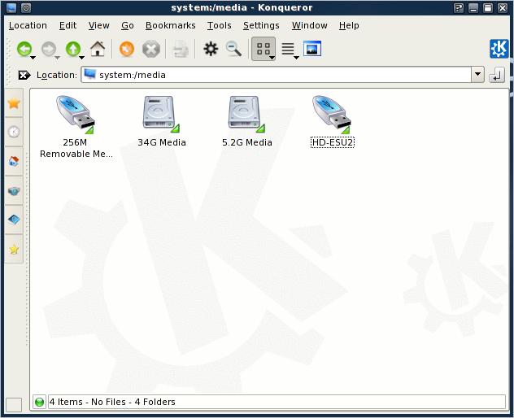
Task: Open the gear configuration icon
Action: [x=211, y=49]
